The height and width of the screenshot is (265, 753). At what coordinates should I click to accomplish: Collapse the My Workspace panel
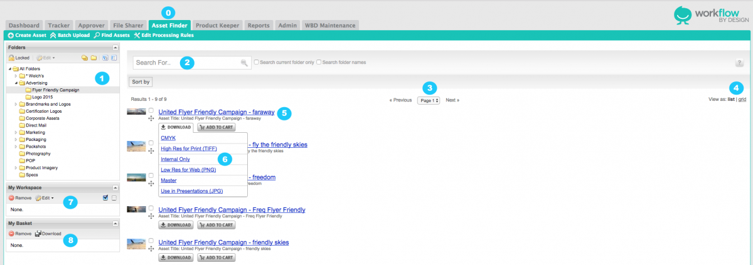[115, 188]
